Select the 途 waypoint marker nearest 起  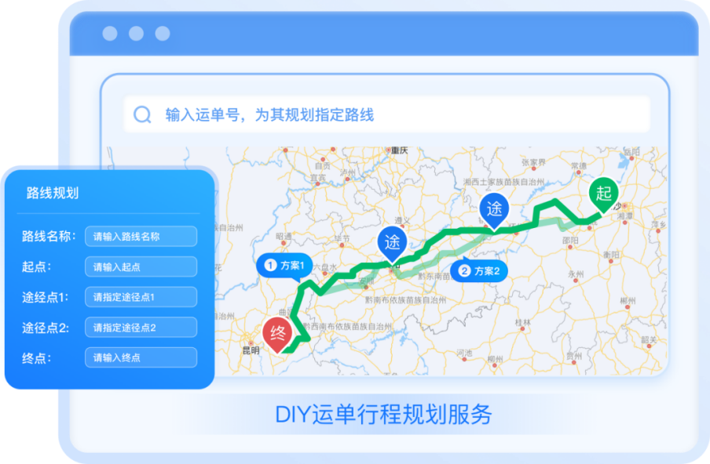(494, 209)
